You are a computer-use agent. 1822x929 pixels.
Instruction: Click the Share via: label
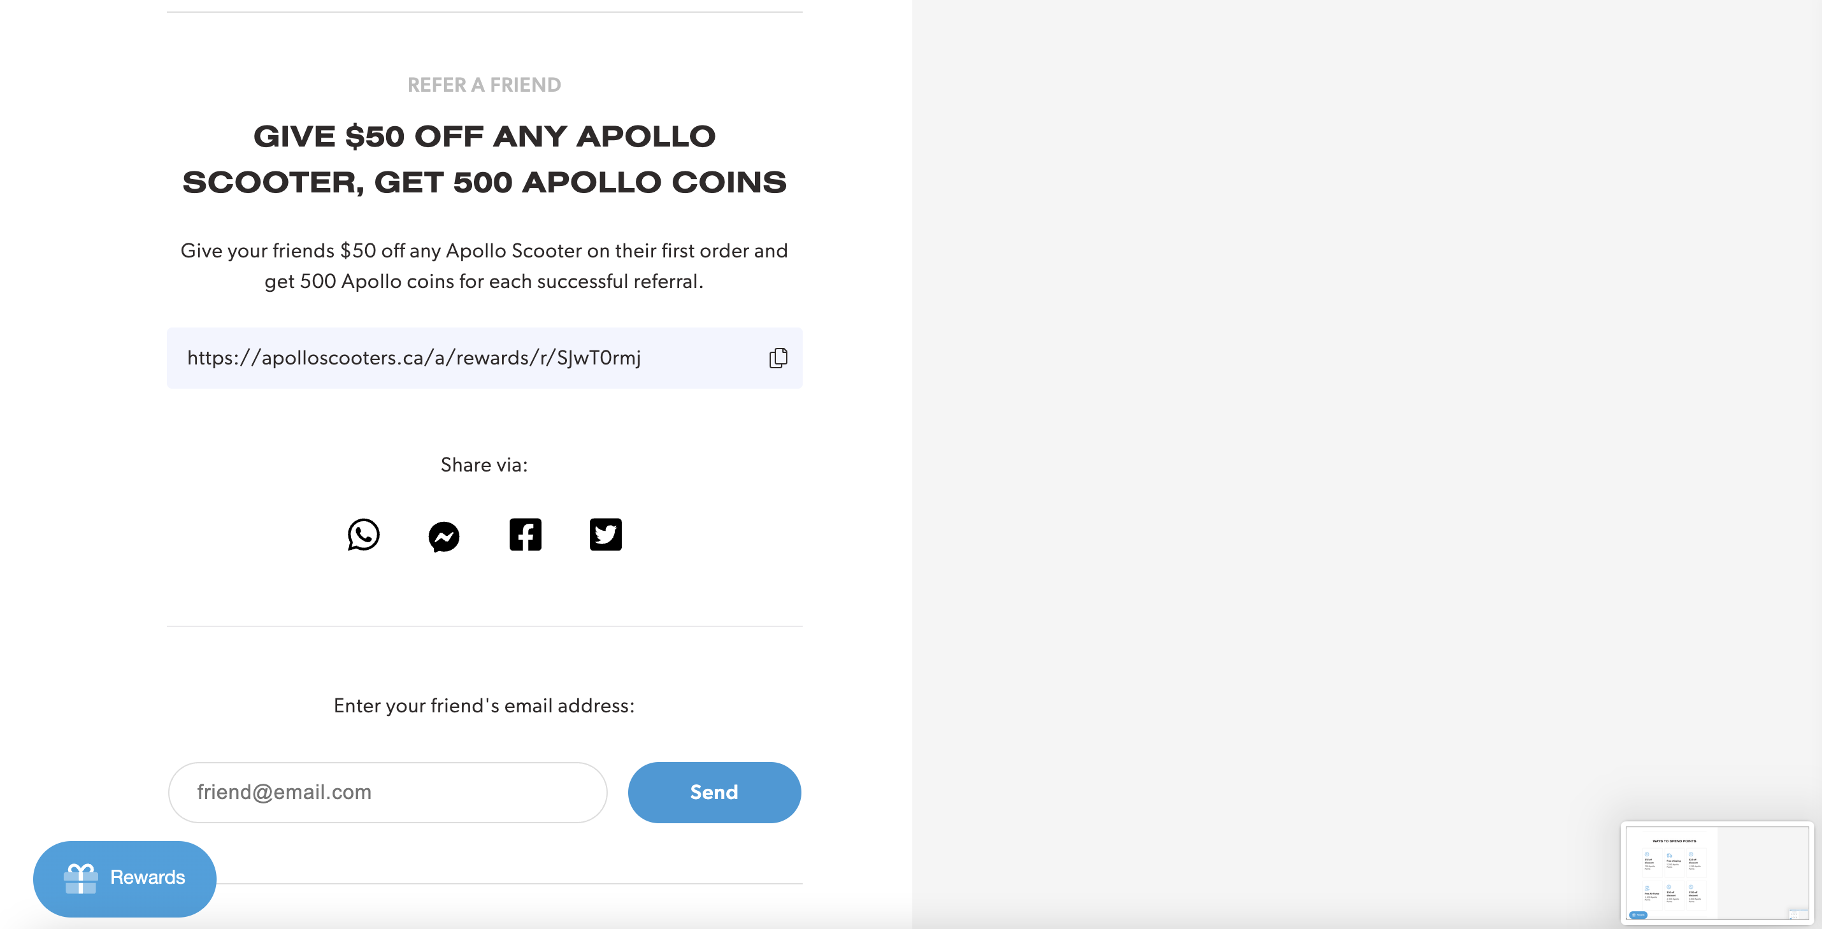(x=485, y=465)
